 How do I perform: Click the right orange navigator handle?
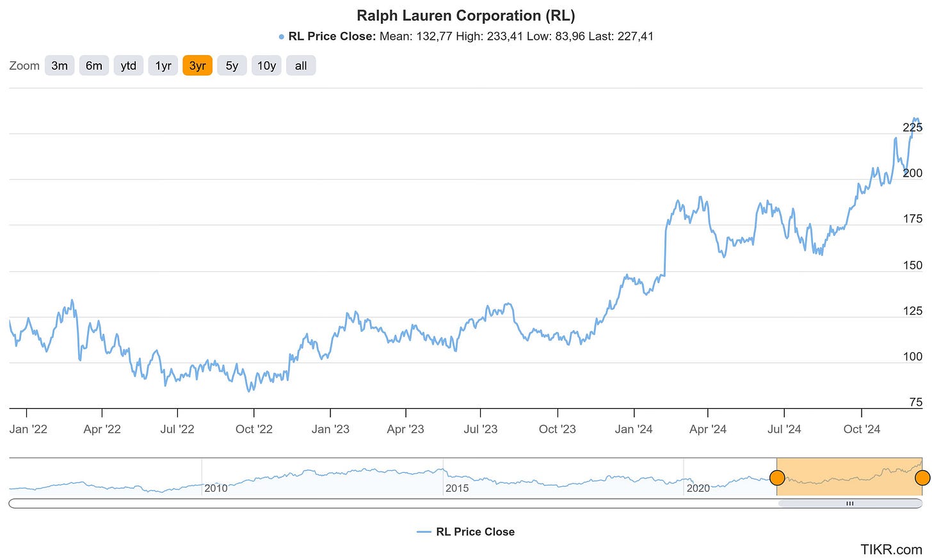pyautogui.click(x=922, y=478)
